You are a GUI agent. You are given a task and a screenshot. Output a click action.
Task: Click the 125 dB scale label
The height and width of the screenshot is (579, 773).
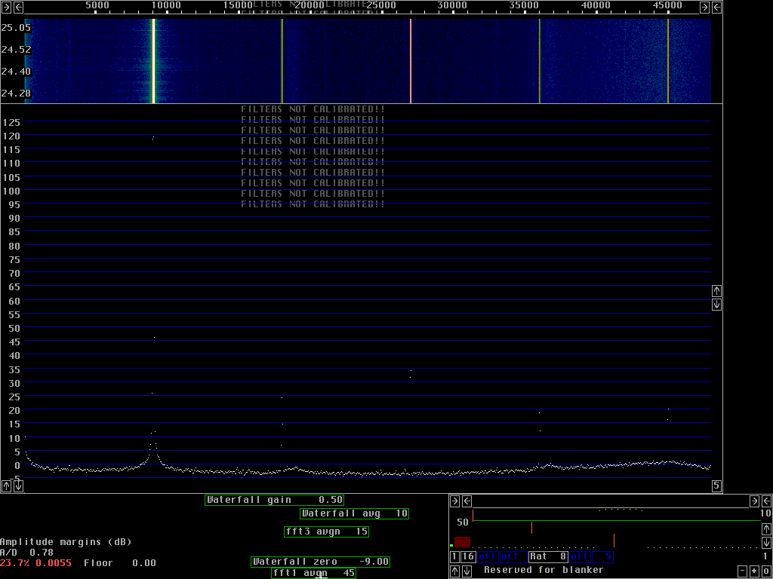pos(11,122)
